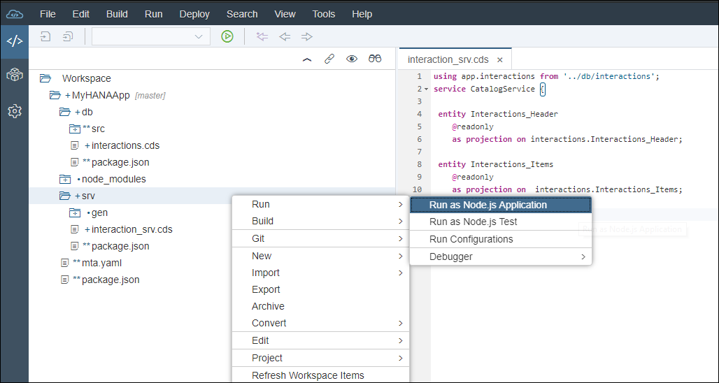Select mta.yaml file
Image resolution: width=719 pixels, height=383 pixels.
(102, 263)
